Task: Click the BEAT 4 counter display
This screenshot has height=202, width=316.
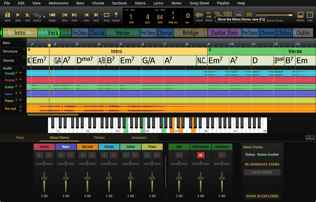Action: pos(148,17)
